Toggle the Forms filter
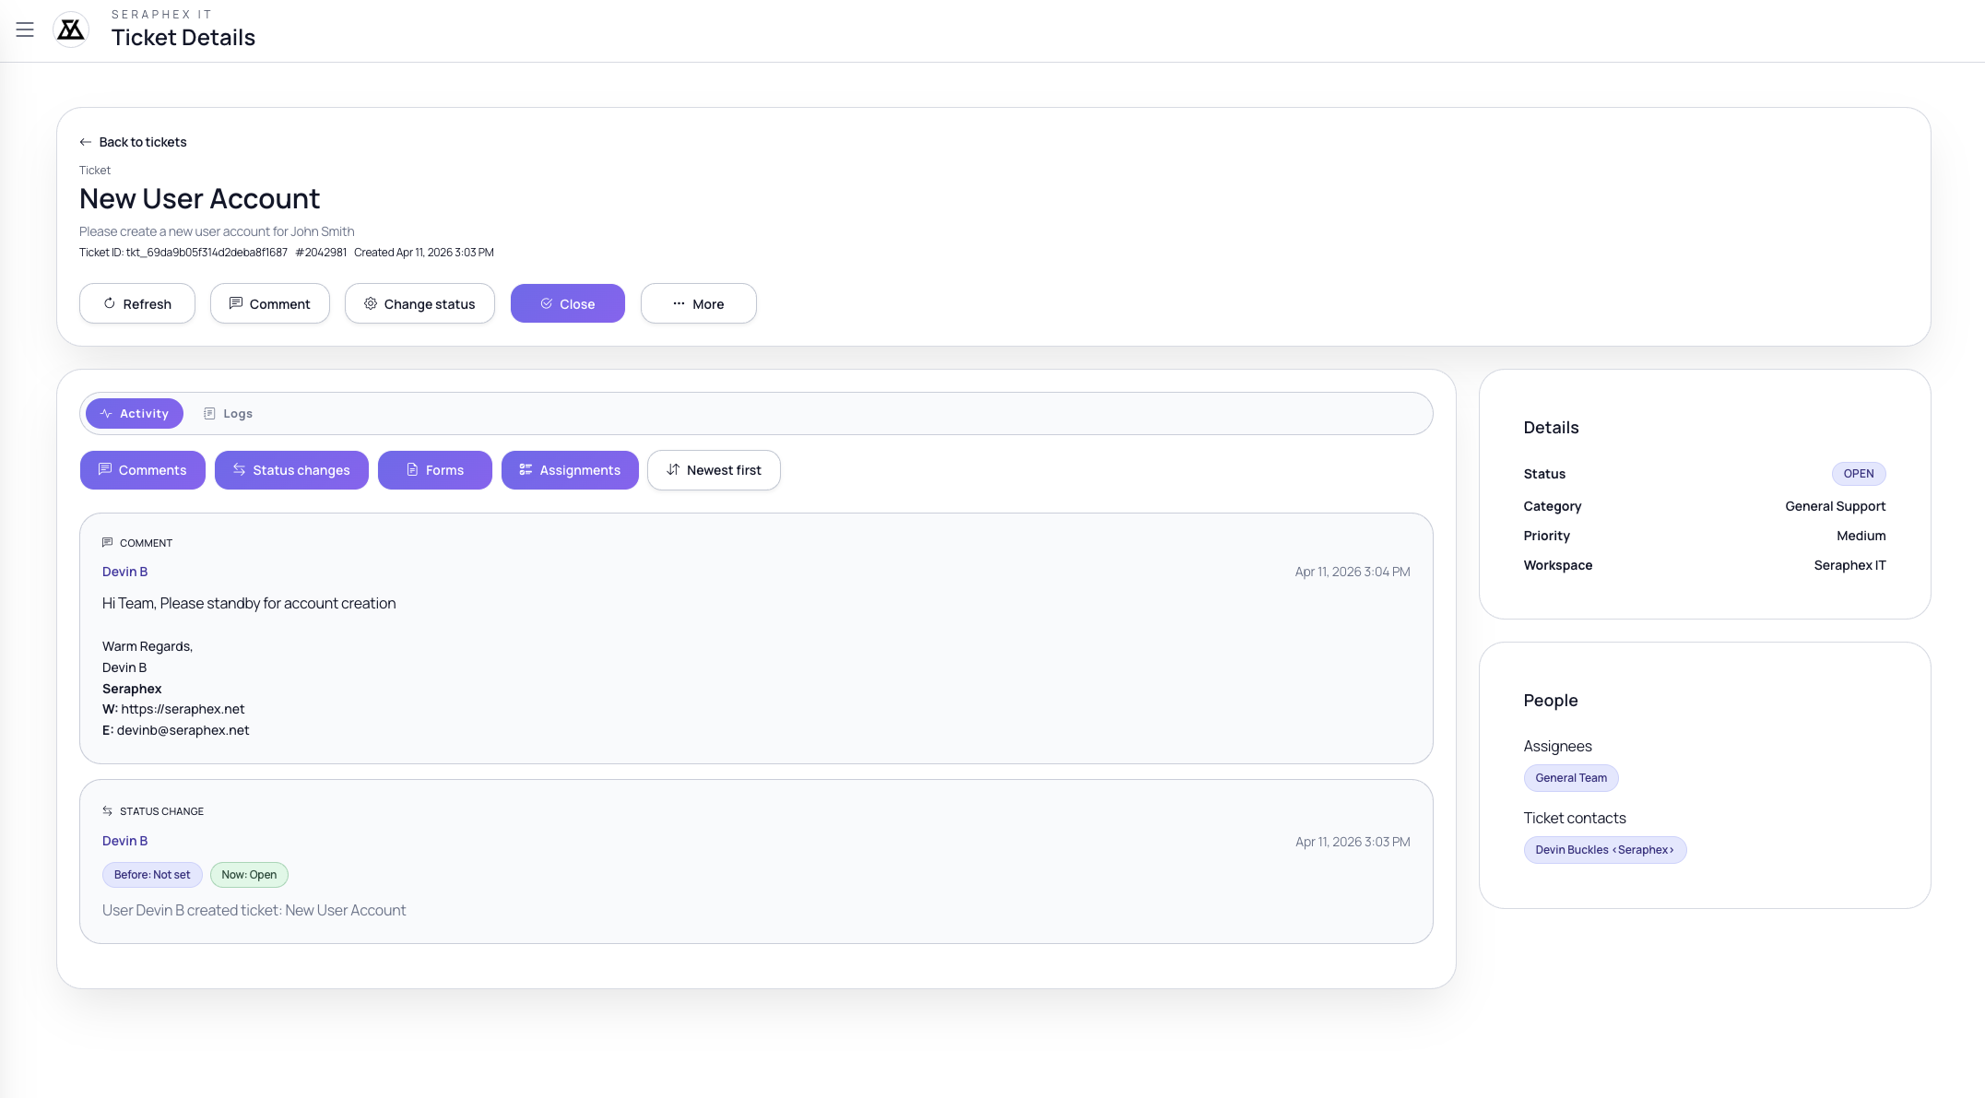 (x=435, y=470)
